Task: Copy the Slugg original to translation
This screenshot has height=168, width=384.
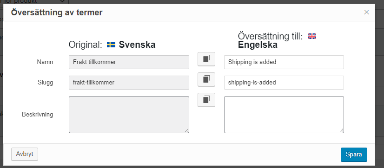Action: [206, 79]
